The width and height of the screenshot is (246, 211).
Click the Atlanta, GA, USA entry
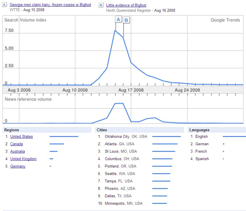click(x=120, y=144)
